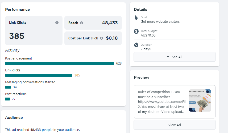The width and height of the screenshot is (228, 133).
Task: Click the ad preview rules text
Action: (x=161, y=102)
